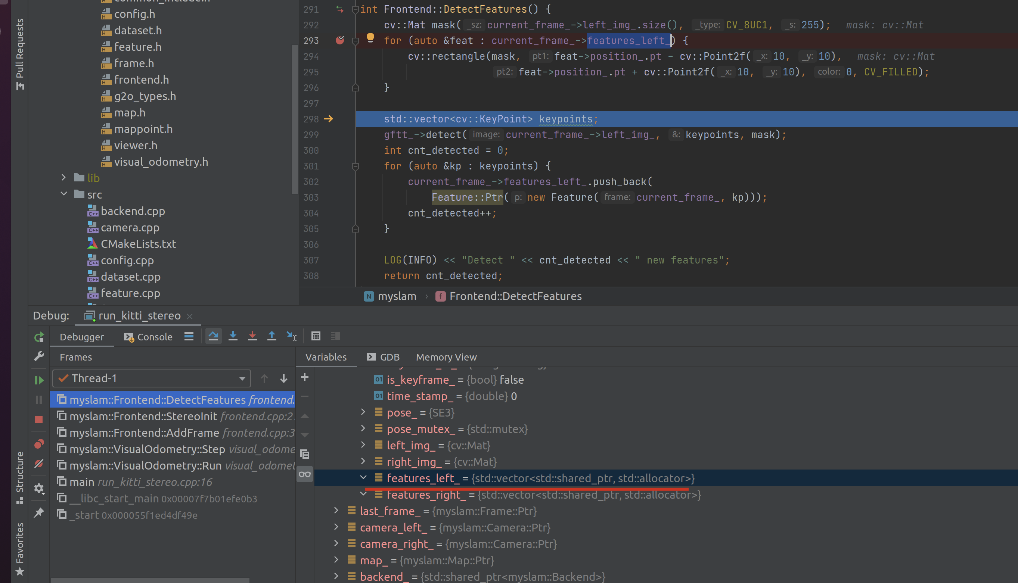This screenshot has height=583, width=1018.
Task: Open the GDB tab
Action: tap(383, 357)
